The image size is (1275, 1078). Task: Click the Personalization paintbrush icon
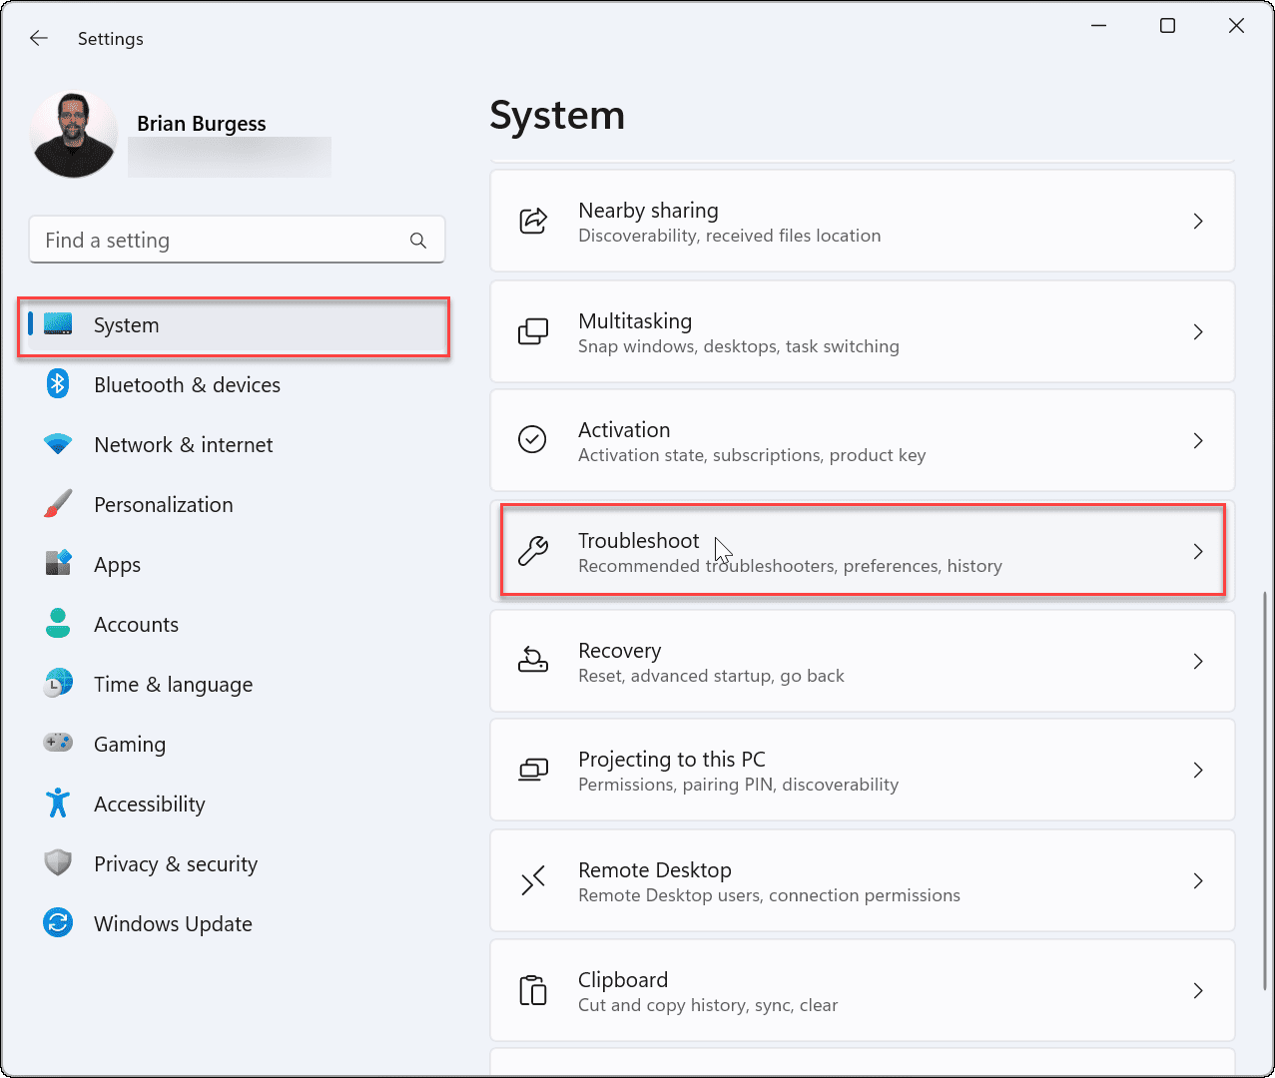click(58, 504)
